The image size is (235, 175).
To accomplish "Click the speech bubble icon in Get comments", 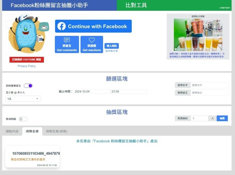I will click(67, 40).
